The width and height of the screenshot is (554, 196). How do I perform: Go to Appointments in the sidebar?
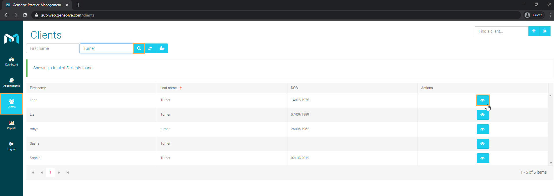[12, 83]
